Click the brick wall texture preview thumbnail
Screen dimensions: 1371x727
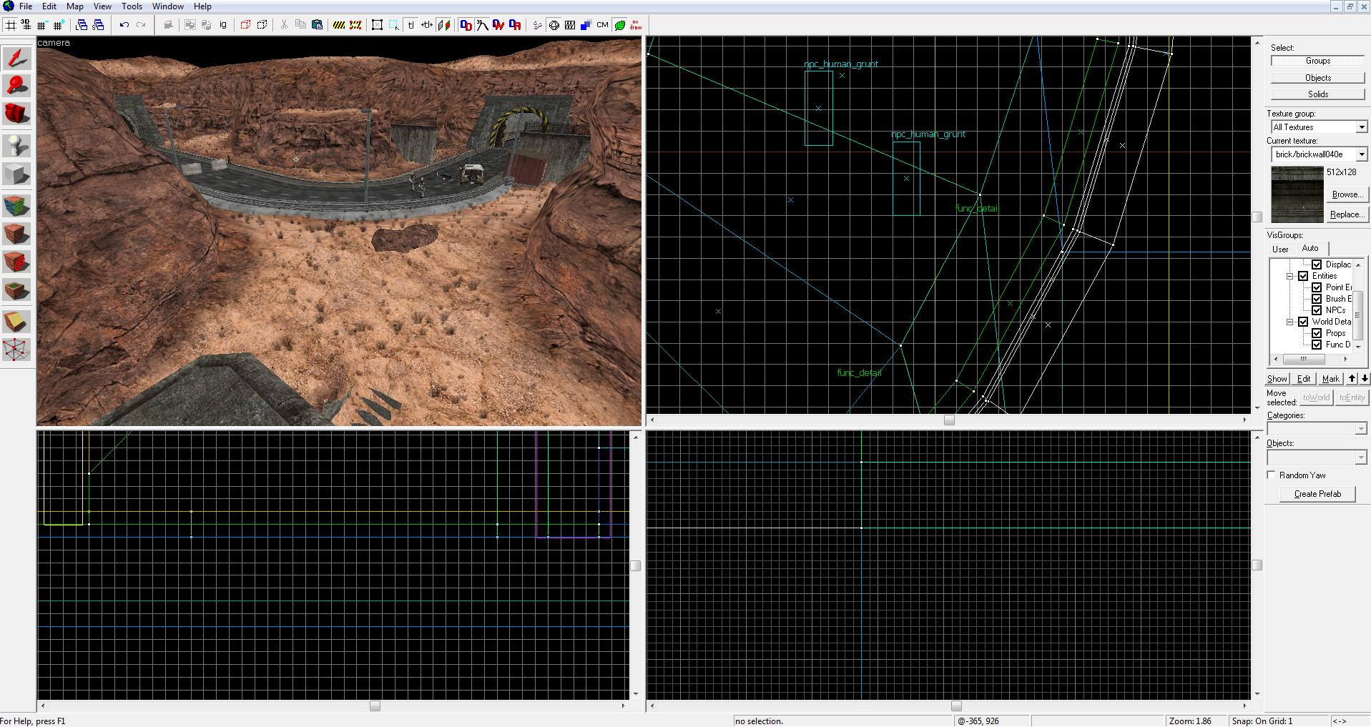point(1297,194)
